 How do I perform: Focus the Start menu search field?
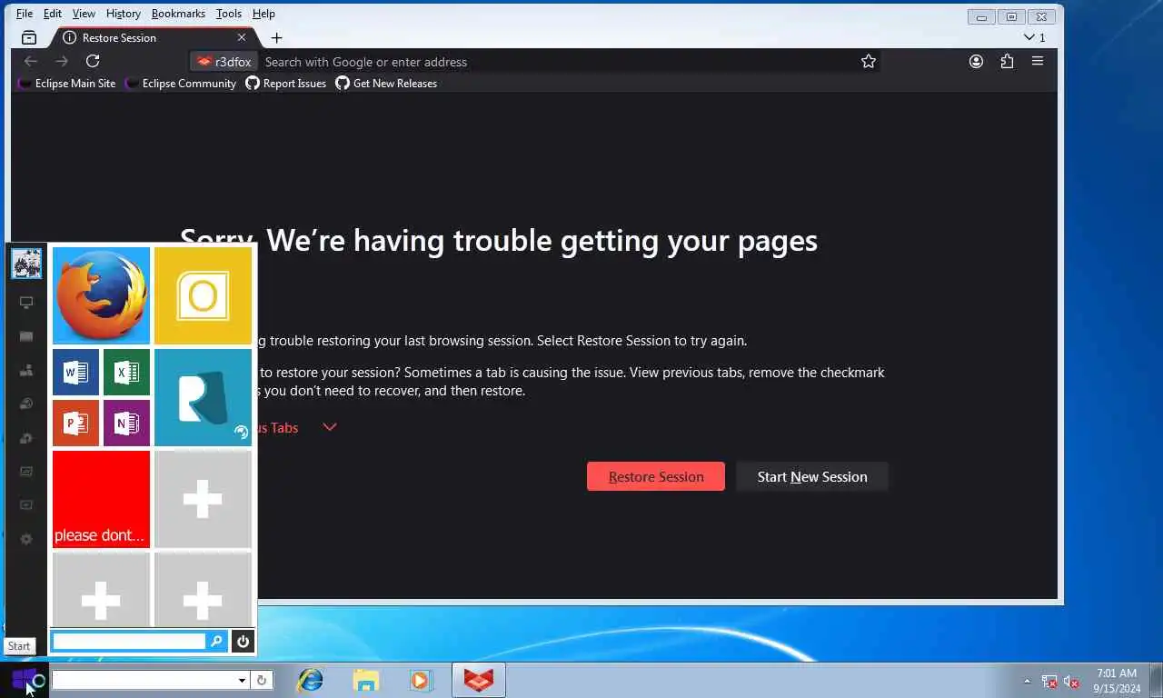[x=129, y=642]
